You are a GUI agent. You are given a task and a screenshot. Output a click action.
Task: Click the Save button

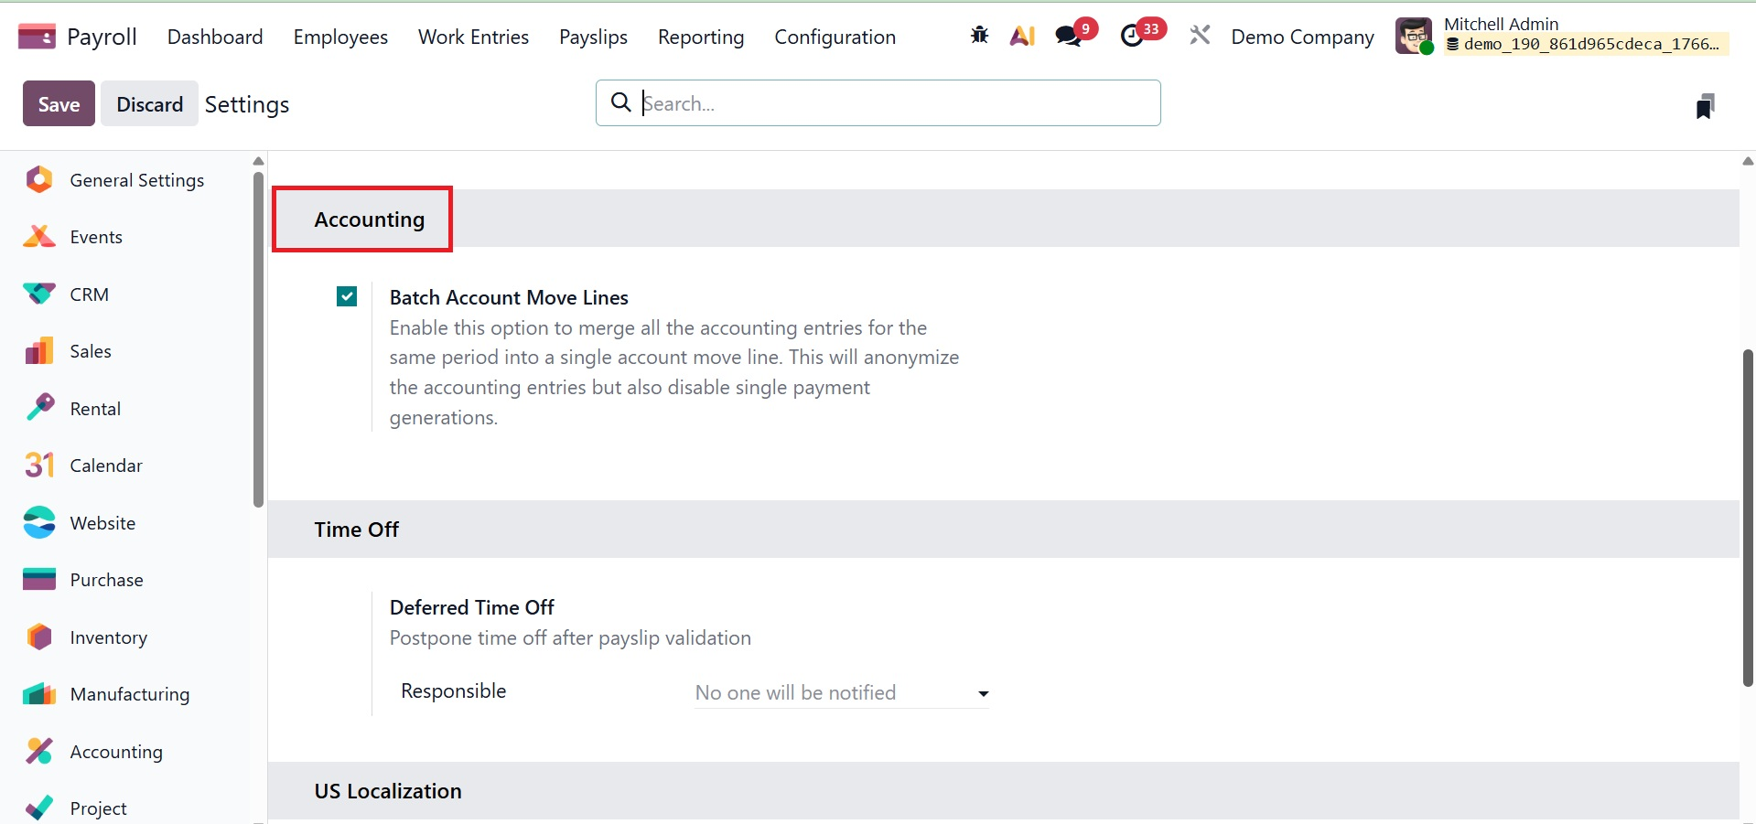(x=59, y=104)
